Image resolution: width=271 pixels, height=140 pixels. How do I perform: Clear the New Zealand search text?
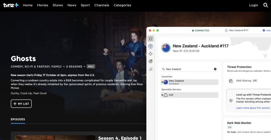(x=215, y=69)
